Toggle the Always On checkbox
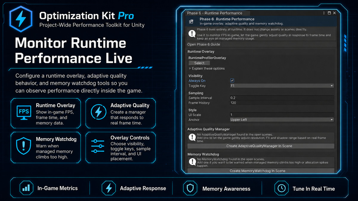The width and height of the screenshot is (358, 201). coord(232,81)
